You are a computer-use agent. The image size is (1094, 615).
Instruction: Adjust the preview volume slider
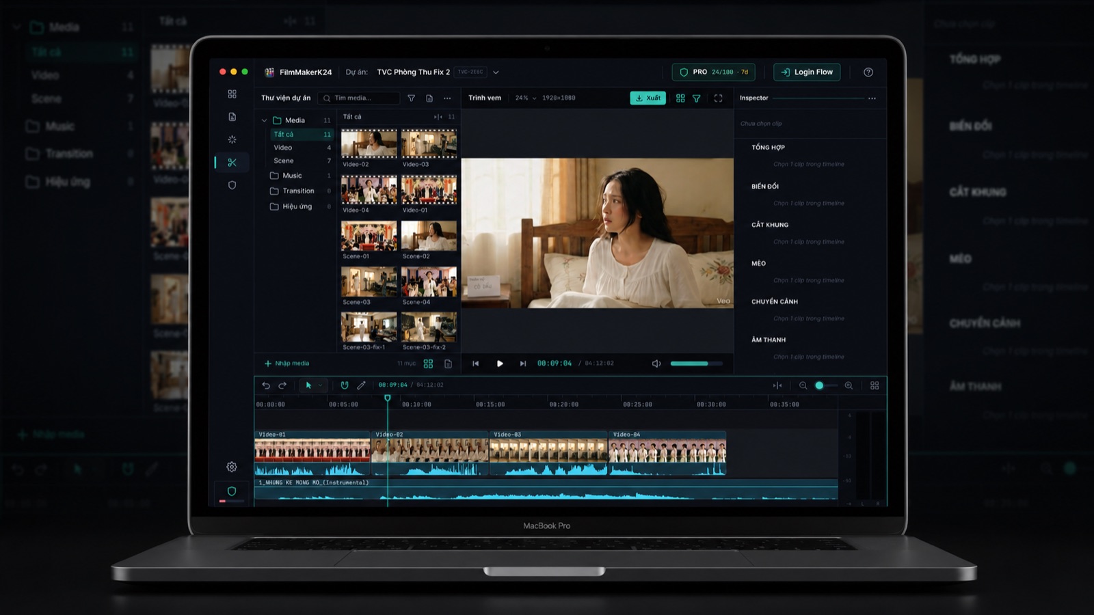tap(696, 364)
